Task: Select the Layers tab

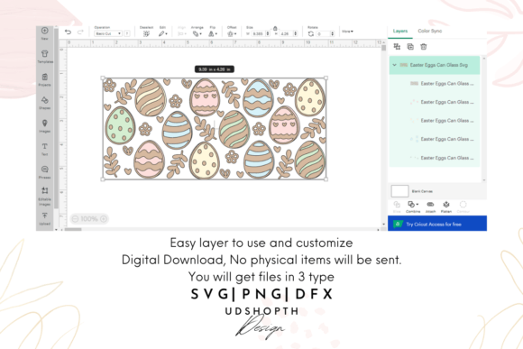Action: tap(400, 31)
